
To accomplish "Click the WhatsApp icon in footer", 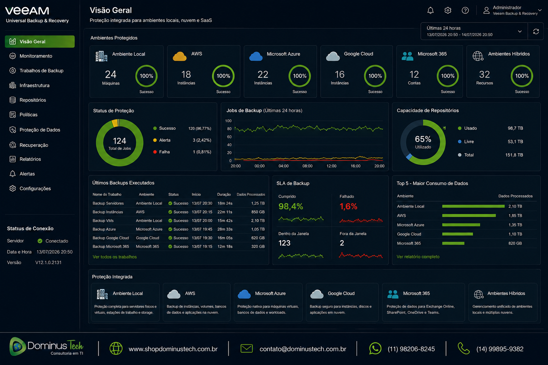I will (375, 348).
